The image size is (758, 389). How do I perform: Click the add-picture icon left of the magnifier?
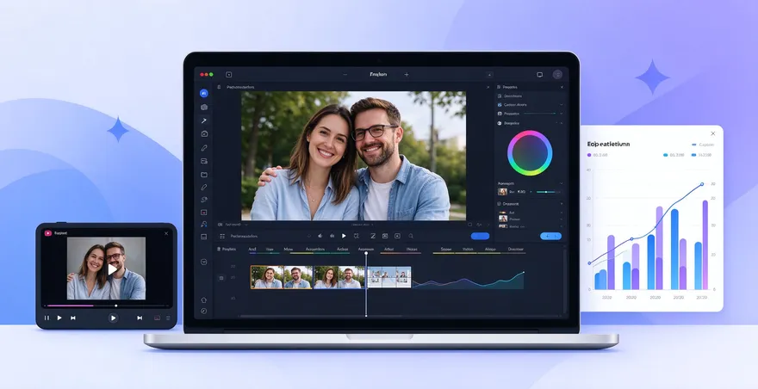pos(397,236)
